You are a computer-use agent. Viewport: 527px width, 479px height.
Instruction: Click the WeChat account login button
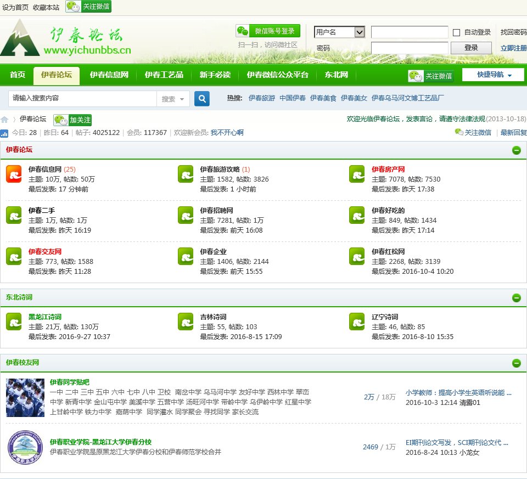(268, 31)
